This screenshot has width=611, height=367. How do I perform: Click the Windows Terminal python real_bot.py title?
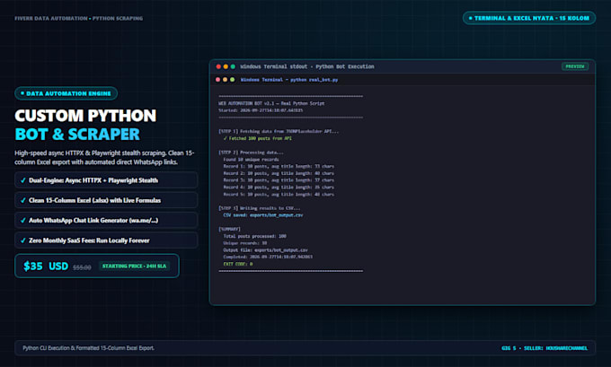[x=289, y=79]
